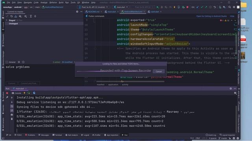Open the Navigate menu
The image size is (252, 141).
pyautogui.click(x=28, y=3)
